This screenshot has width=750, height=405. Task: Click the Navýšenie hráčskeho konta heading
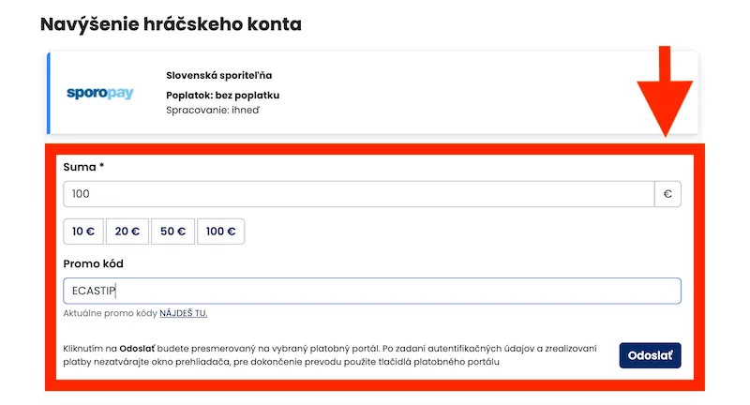pos(171,24)
